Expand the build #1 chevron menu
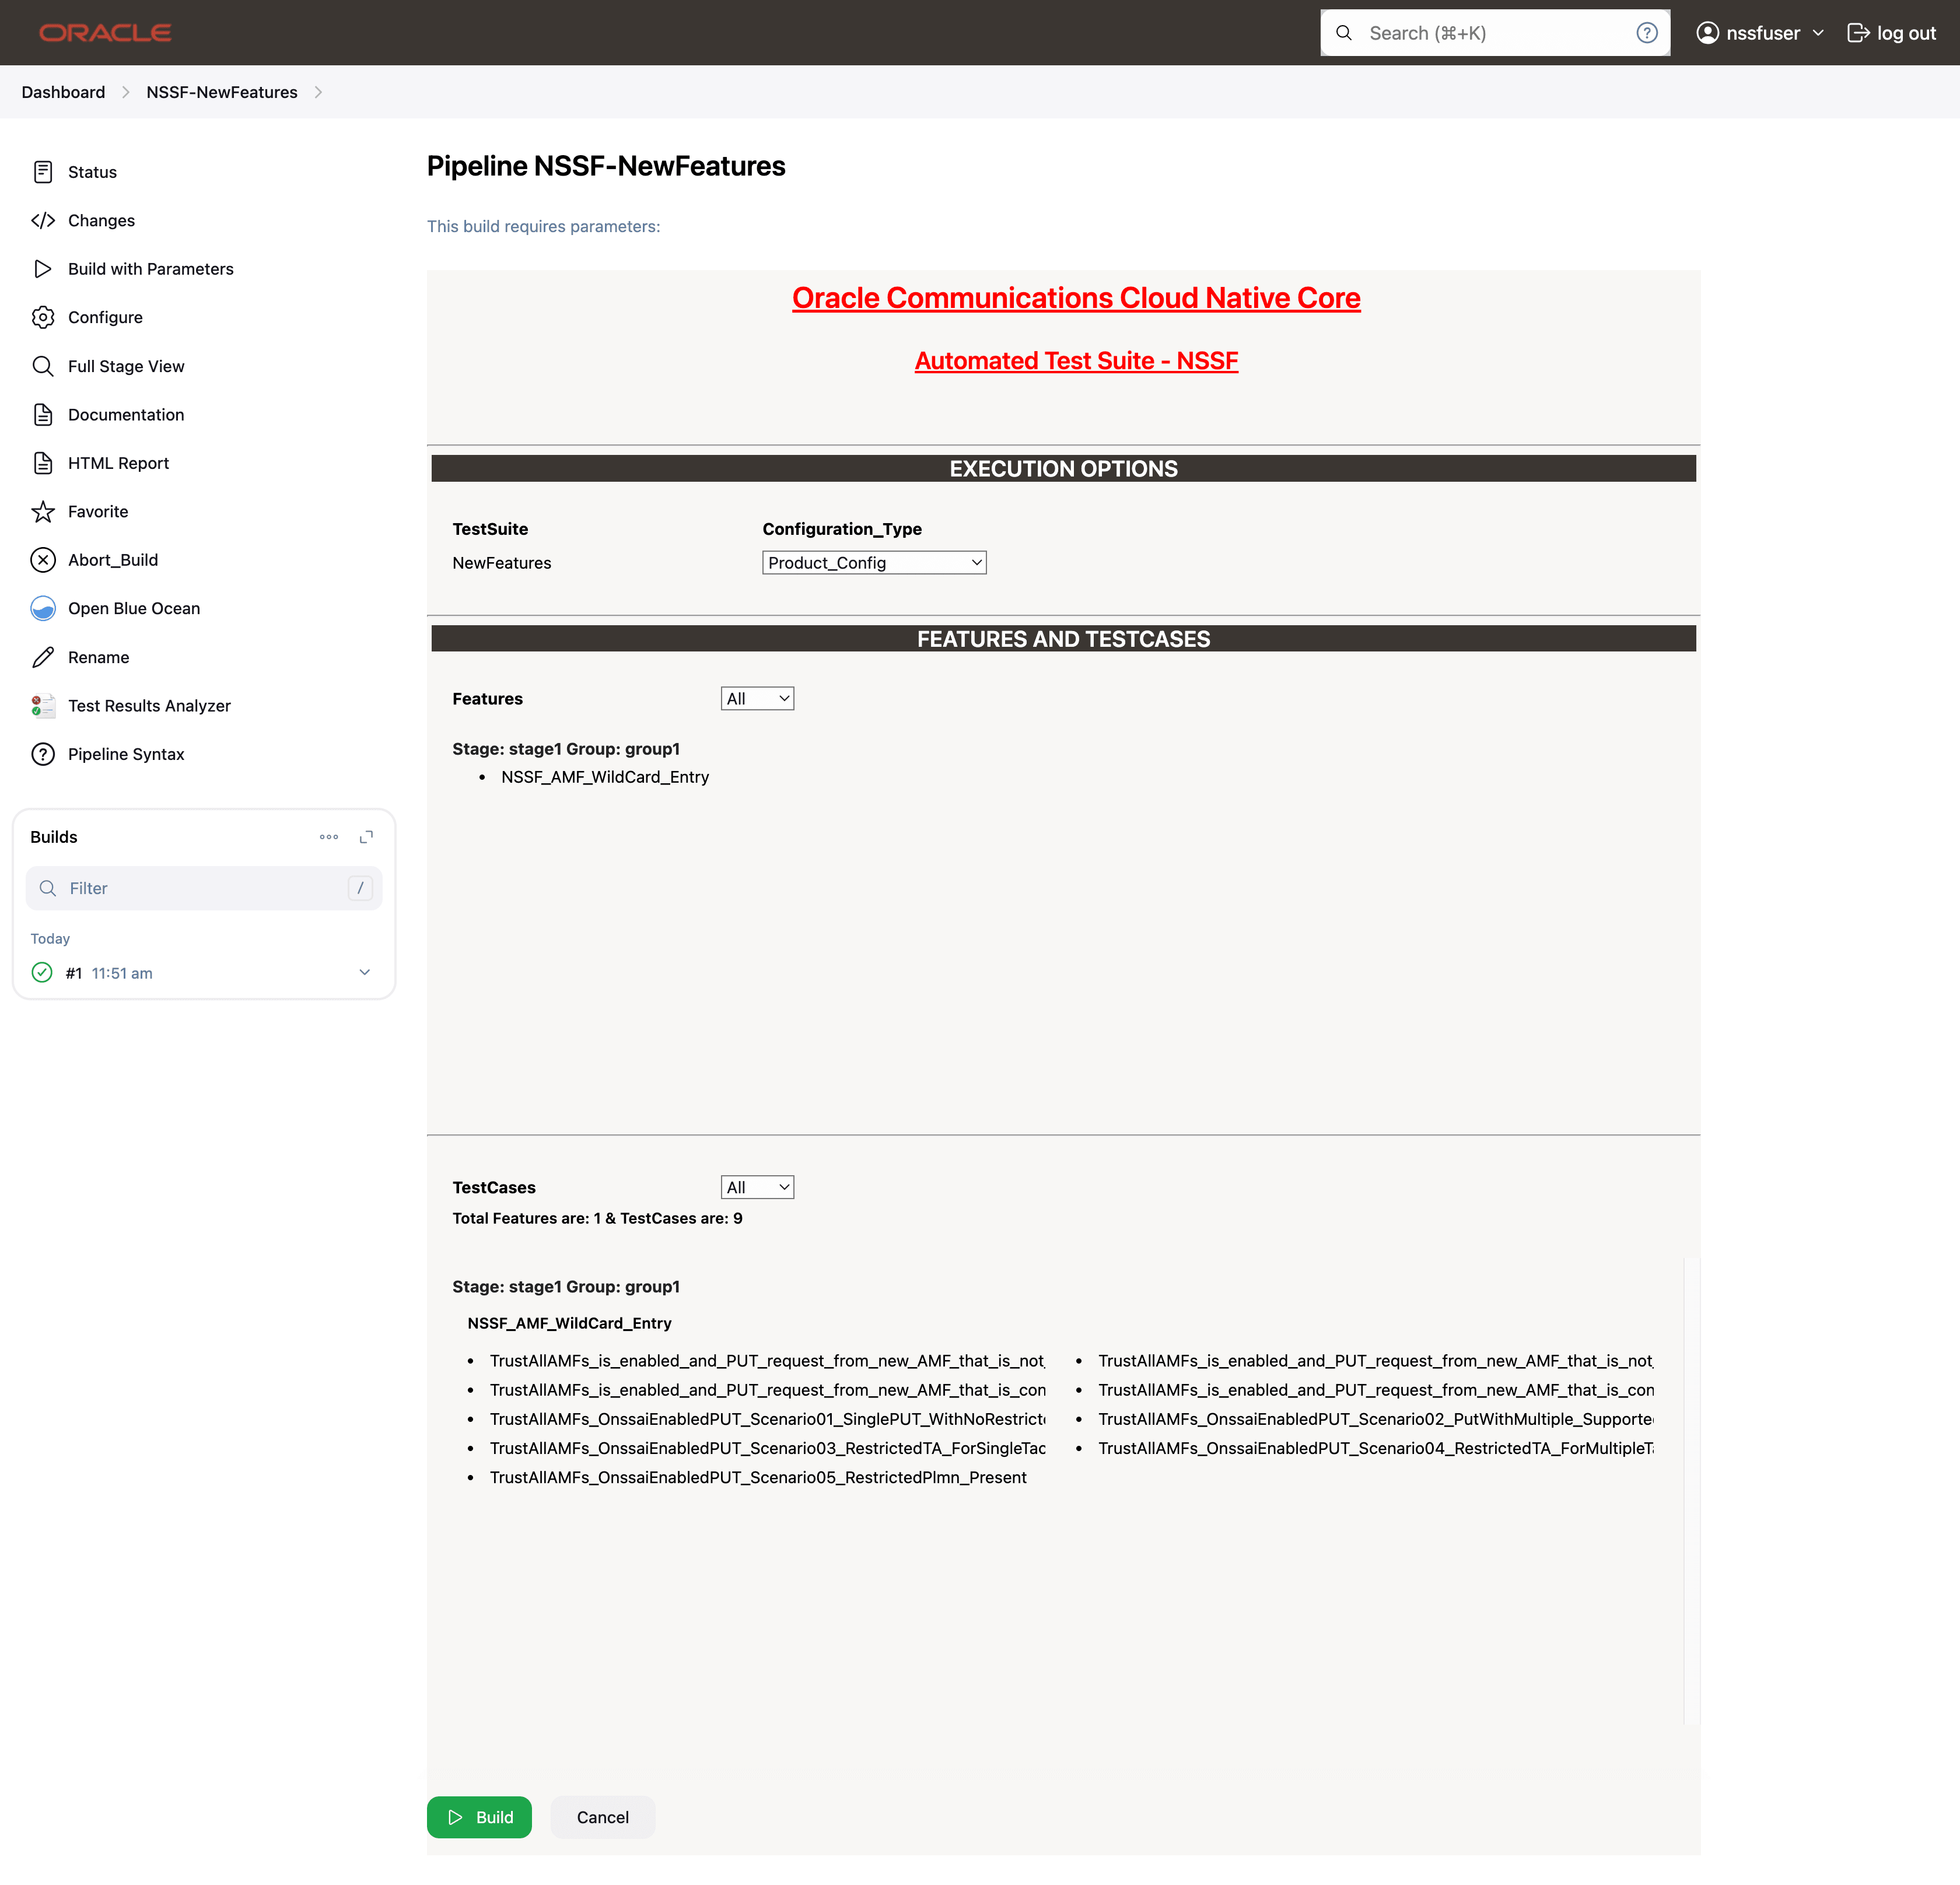Viewport: 1960px width, 1885px height. (x=365, y=972)
